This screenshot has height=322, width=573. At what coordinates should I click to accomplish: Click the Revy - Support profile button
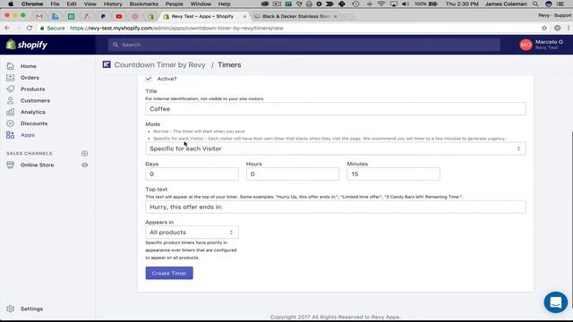click(554, 15)
